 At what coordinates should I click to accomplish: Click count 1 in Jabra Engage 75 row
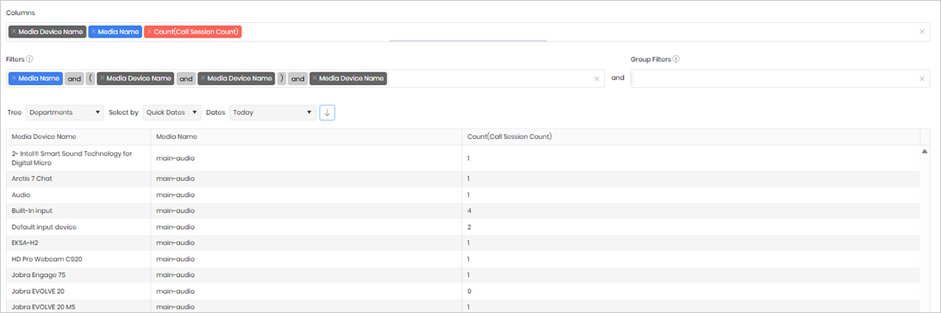click(x=469, y=275)
